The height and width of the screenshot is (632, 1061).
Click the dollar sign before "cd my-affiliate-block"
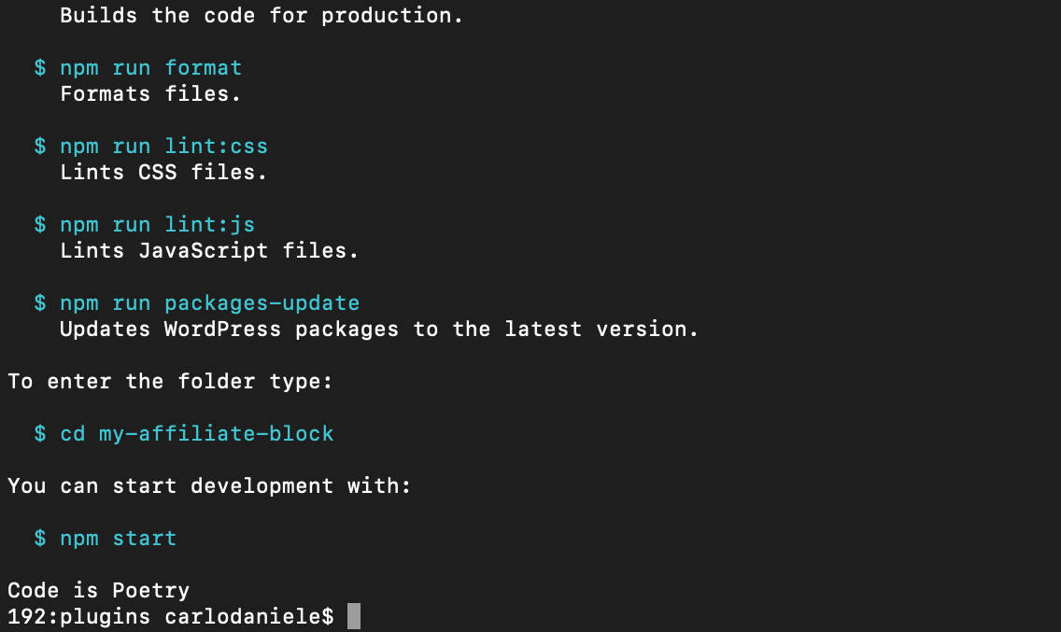pos(40,434)
